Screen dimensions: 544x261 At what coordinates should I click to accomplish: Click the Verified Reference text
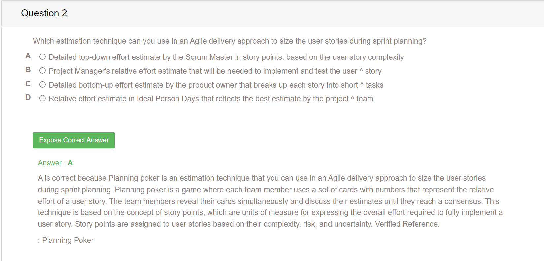click(x=407, y=224)
